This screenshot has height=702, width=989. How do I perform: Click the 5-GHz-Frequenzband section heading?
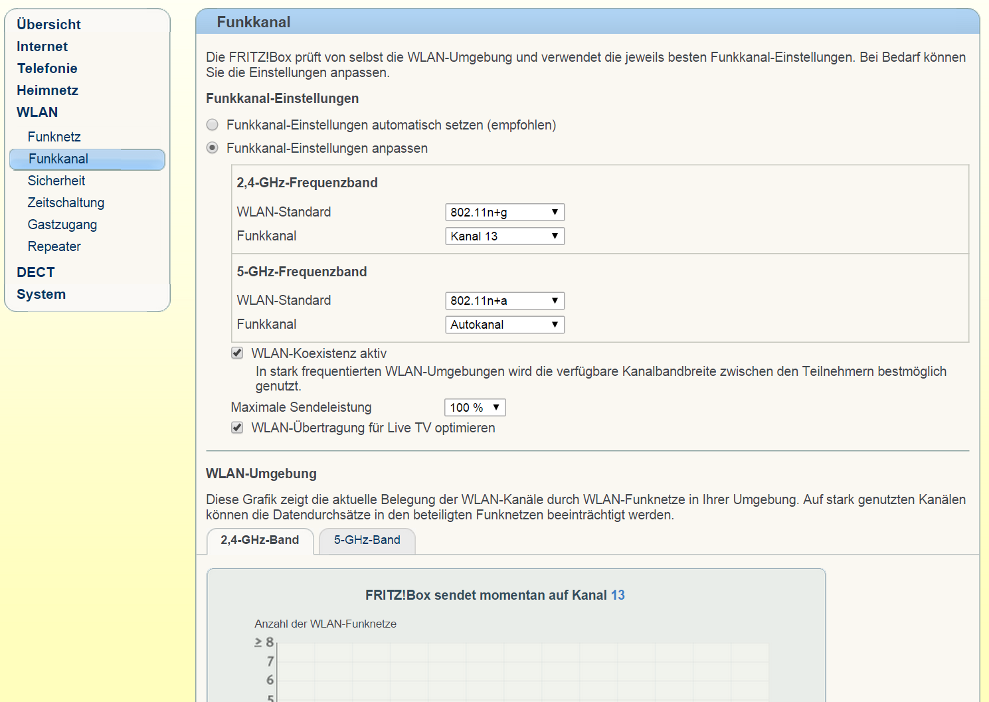click(302, 272)
